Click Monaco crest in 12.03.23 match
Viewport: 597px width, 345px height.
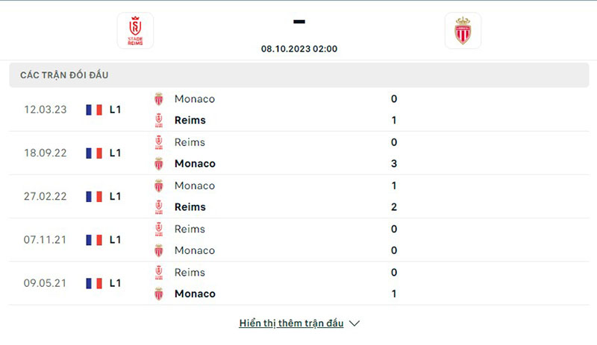click(x=158, y=98)
